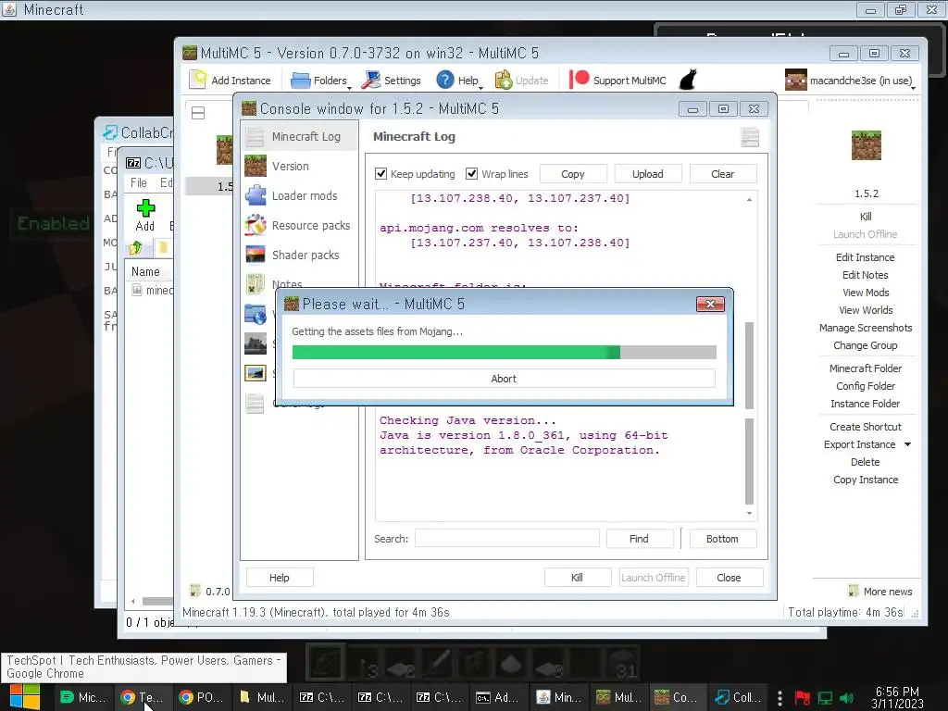This screenshot has width=948, height=711.
Task: Click Kill button in console window footer
Action: tap(578, 578)
